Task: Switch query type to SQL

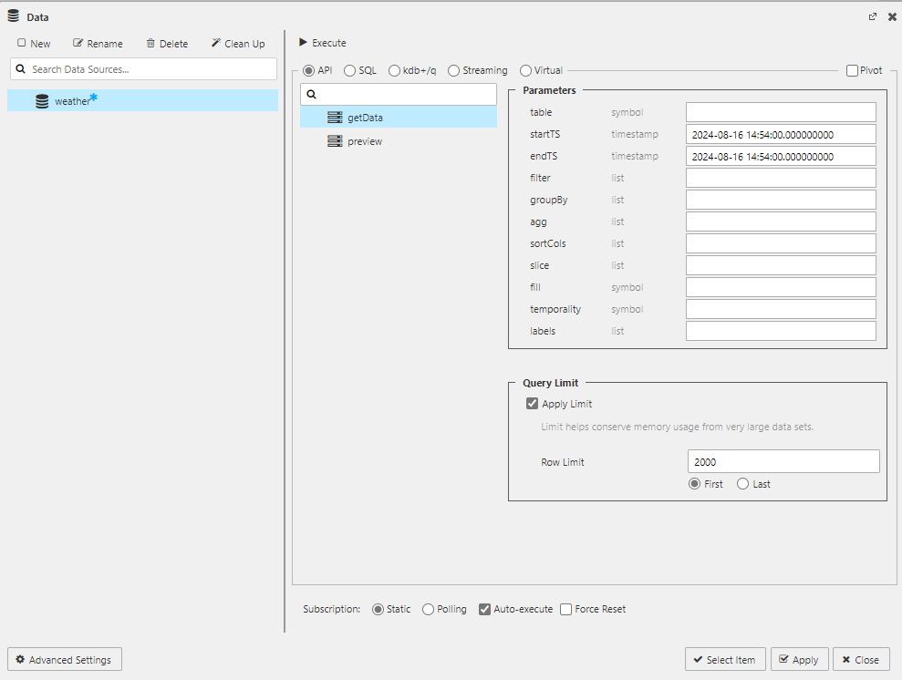Action: point(349,69)
